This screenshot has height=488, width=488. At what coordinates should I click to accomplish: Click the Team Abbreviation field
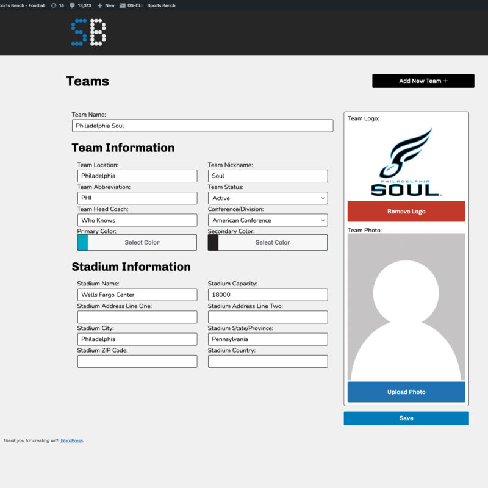click(137, 198)
